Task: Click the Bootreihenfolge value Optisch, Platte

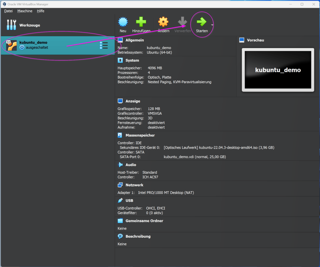Action: pos(159,77)
